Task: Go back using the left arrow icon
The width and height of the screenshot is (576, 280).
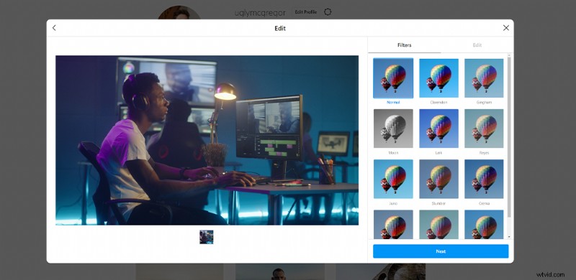Action: coord(54,28)
